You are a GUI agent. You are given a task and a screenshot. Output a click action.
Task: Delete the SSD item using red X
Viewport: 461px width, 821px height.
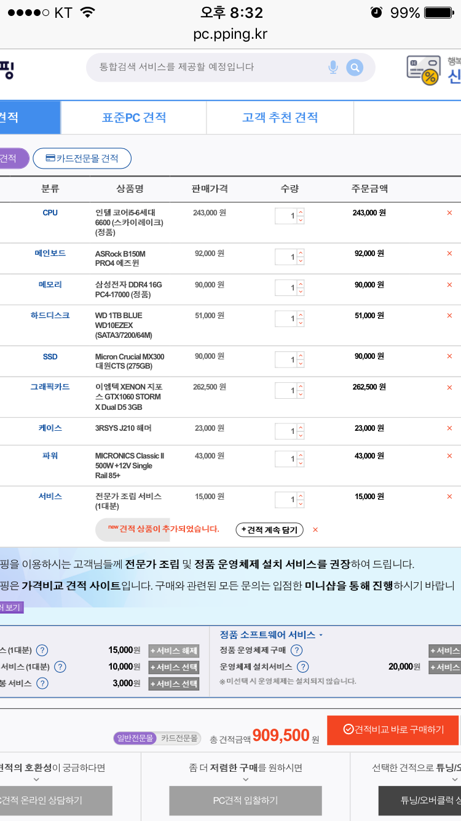[x=449, y=357]
